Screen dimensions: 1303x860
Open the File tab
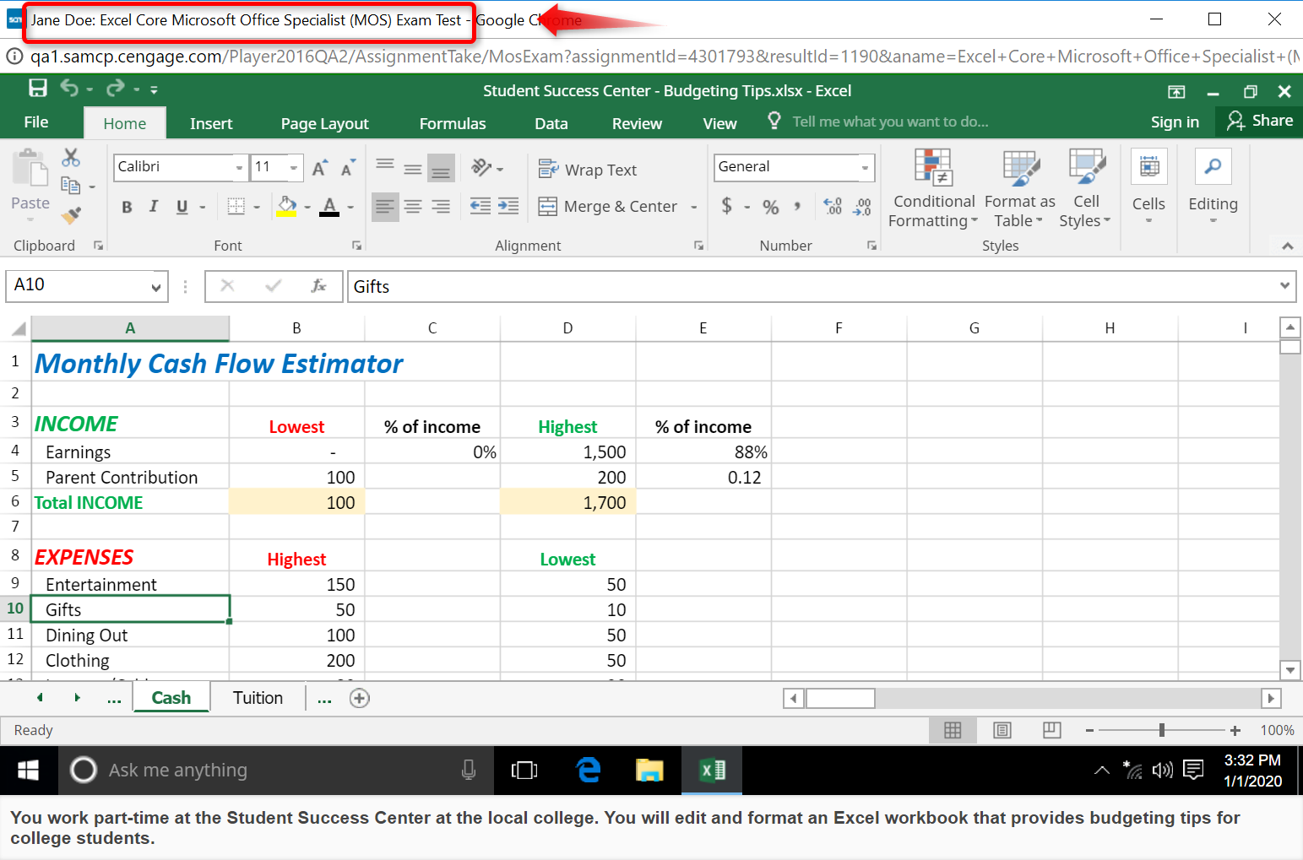35,122
